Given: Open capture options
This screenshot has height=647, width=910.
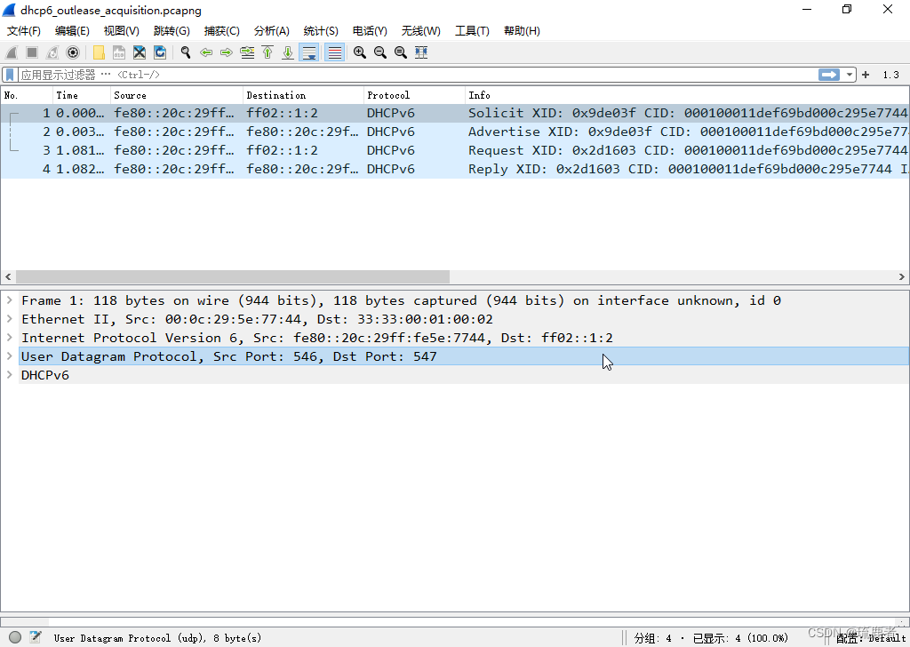Looking at the screenshot, I should pos(73,52).
